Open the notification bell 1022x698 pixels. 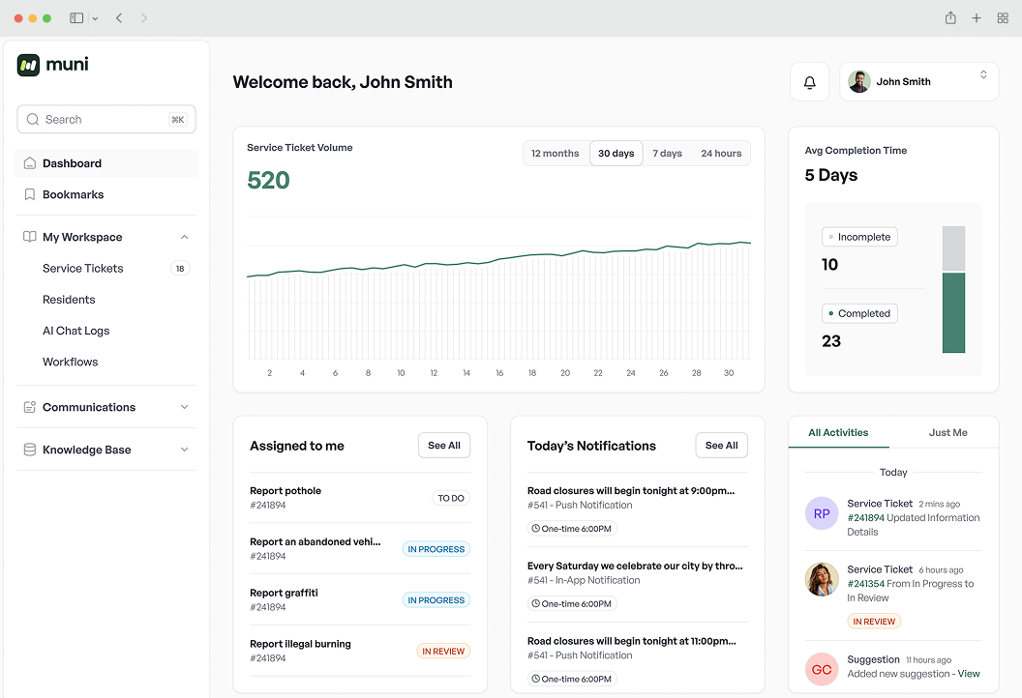[x=809, y=81]
